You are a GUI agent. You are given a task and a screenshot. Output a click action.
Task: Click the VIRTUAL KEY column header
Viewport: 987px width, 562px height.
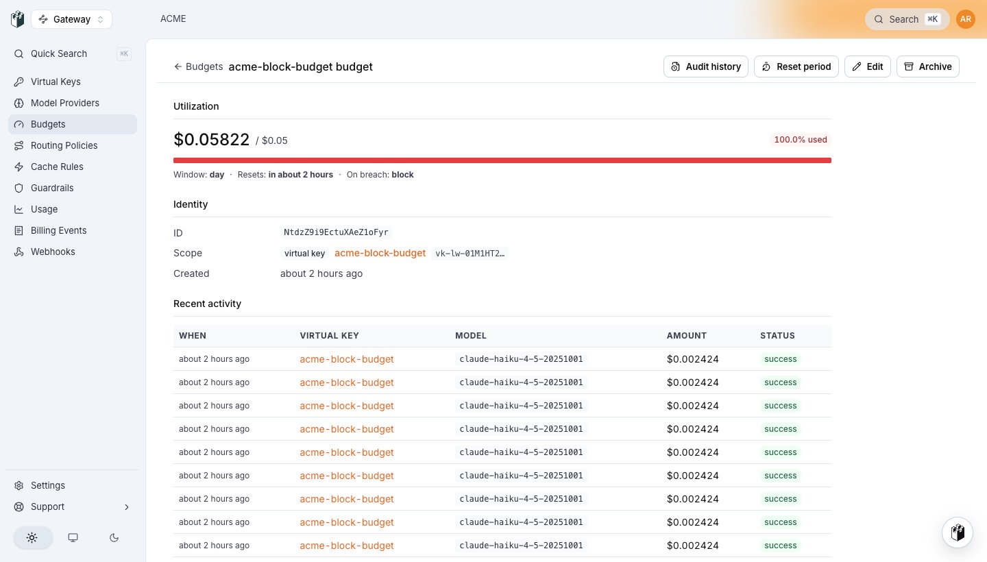click(330, 336)
